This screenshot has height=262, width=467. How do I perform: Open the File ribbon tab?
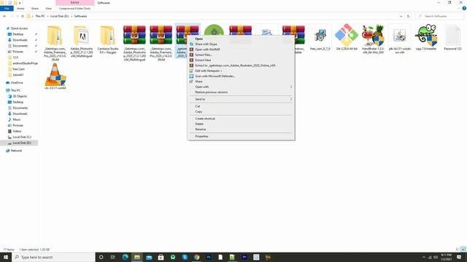[7, 8]
